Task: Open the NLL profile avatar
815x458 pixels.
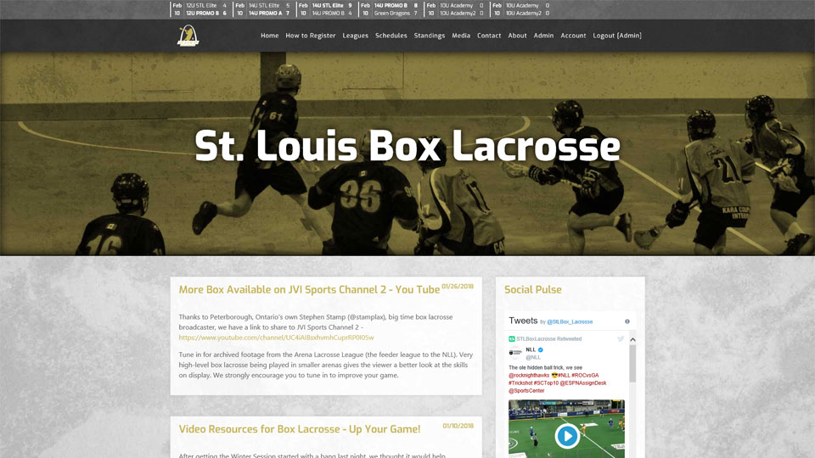Action: tap(515, 353)
